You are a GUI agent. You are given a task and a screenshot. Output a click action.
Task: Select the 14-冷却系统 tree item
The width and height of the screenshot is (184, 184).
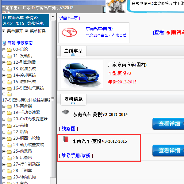point(25,75)
